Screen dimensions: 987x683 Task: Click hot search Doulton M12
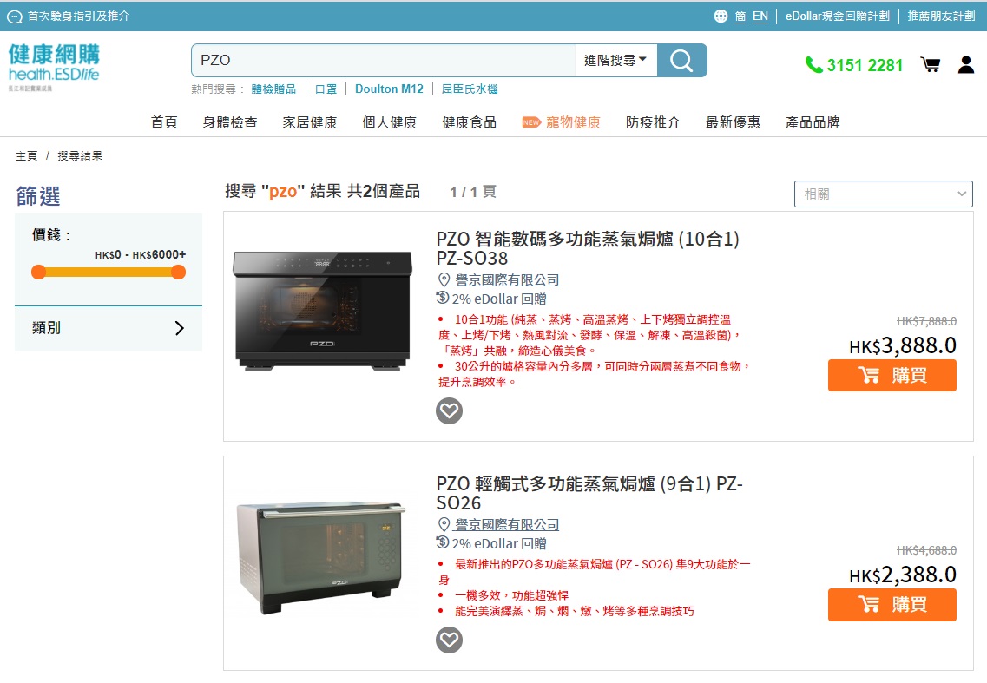(x=389, y=89)
